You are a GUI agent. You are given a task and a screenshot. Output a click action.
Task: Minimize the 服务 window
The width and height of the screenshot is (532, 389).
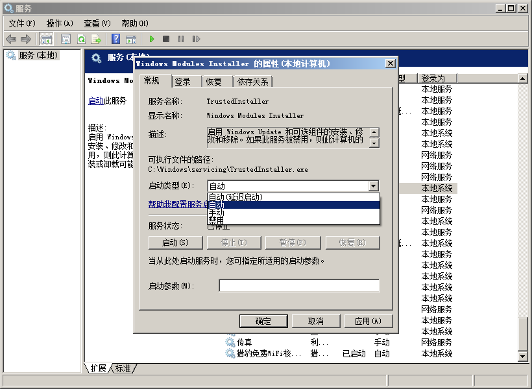tap(500, 8)
